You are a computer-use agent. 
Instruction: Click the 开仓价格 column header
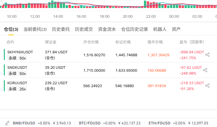coord(91,42)
